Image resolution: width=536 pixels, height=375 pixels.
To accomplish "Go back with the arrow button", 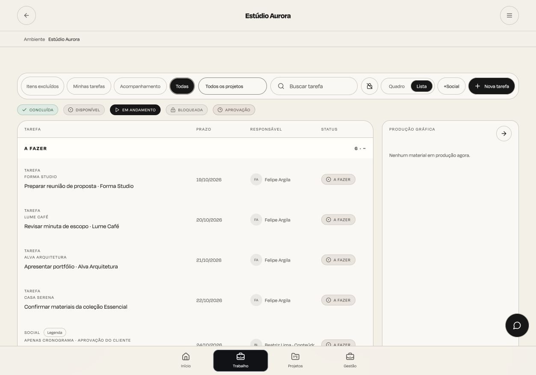I will point(27,15).
